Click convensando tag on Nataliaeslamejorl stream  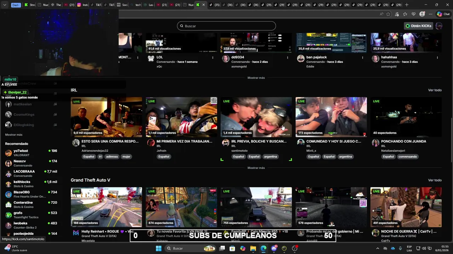[x=407, y=157]
